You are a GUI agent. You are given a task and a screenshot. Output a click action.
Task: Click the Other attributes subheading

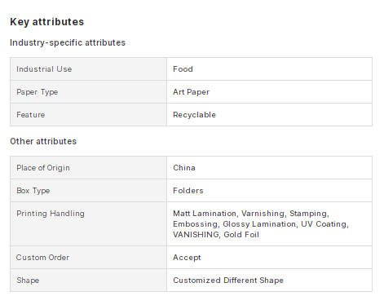[43, 141]
